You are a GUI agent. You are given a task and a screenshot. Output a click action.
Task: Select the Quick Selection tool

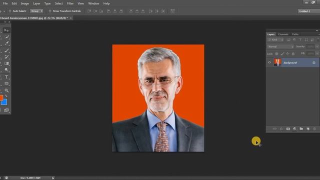tap(6, 37)
